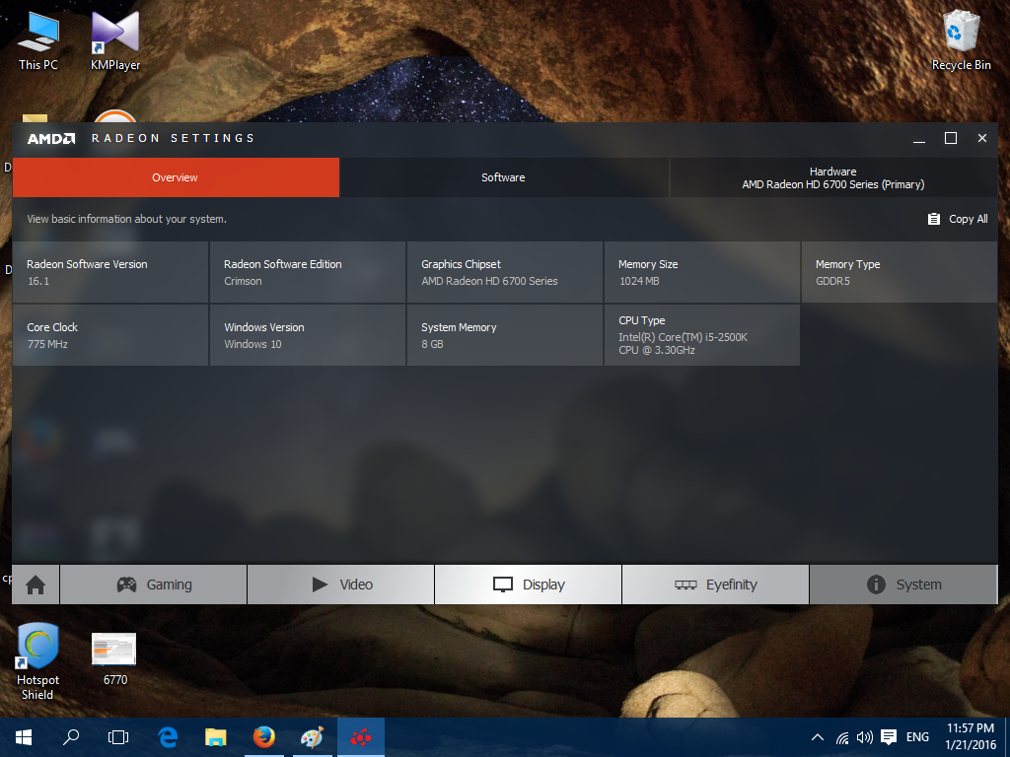Image resolution: width=1010 pixels, height=757 pixels.
Task: Switch to Firefox on the taskbar
Action: tap(263, 737)
